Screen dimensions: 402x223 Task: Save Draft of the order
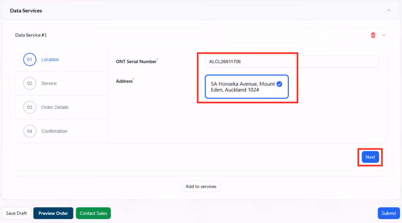pyautogui.click(x=16, y=213)
